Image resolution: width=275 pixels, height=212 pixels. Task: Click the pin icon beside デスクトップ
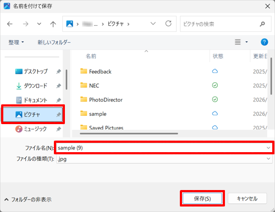pyautogui.click(x=58, y=71)
